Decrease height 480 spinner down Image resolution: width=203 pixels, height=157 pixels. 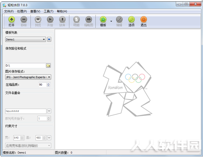point(44,139)
